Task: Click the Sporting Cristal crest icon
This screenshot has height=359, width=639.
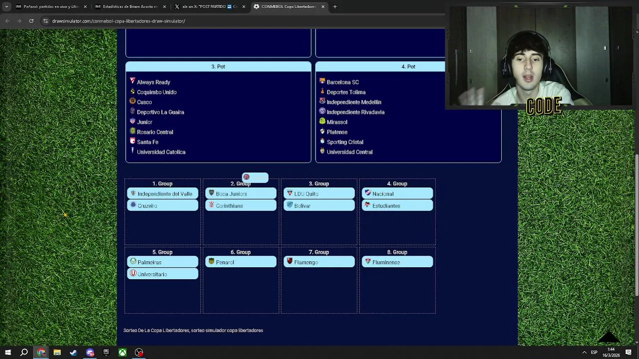Action: [322, 141]
